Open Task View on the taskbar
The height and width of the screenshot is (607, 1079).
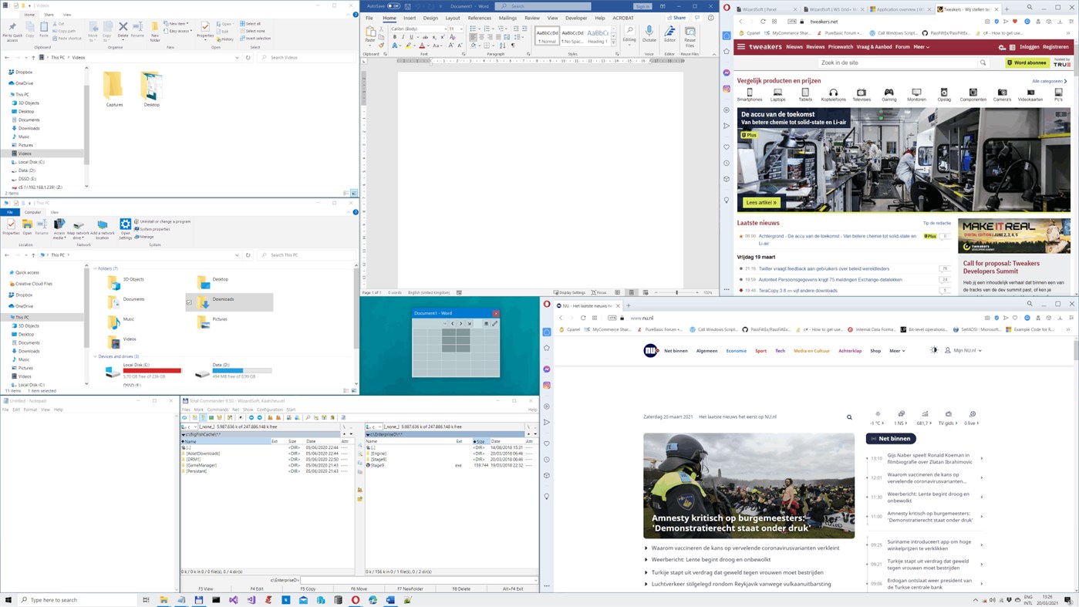click(145, 600)
